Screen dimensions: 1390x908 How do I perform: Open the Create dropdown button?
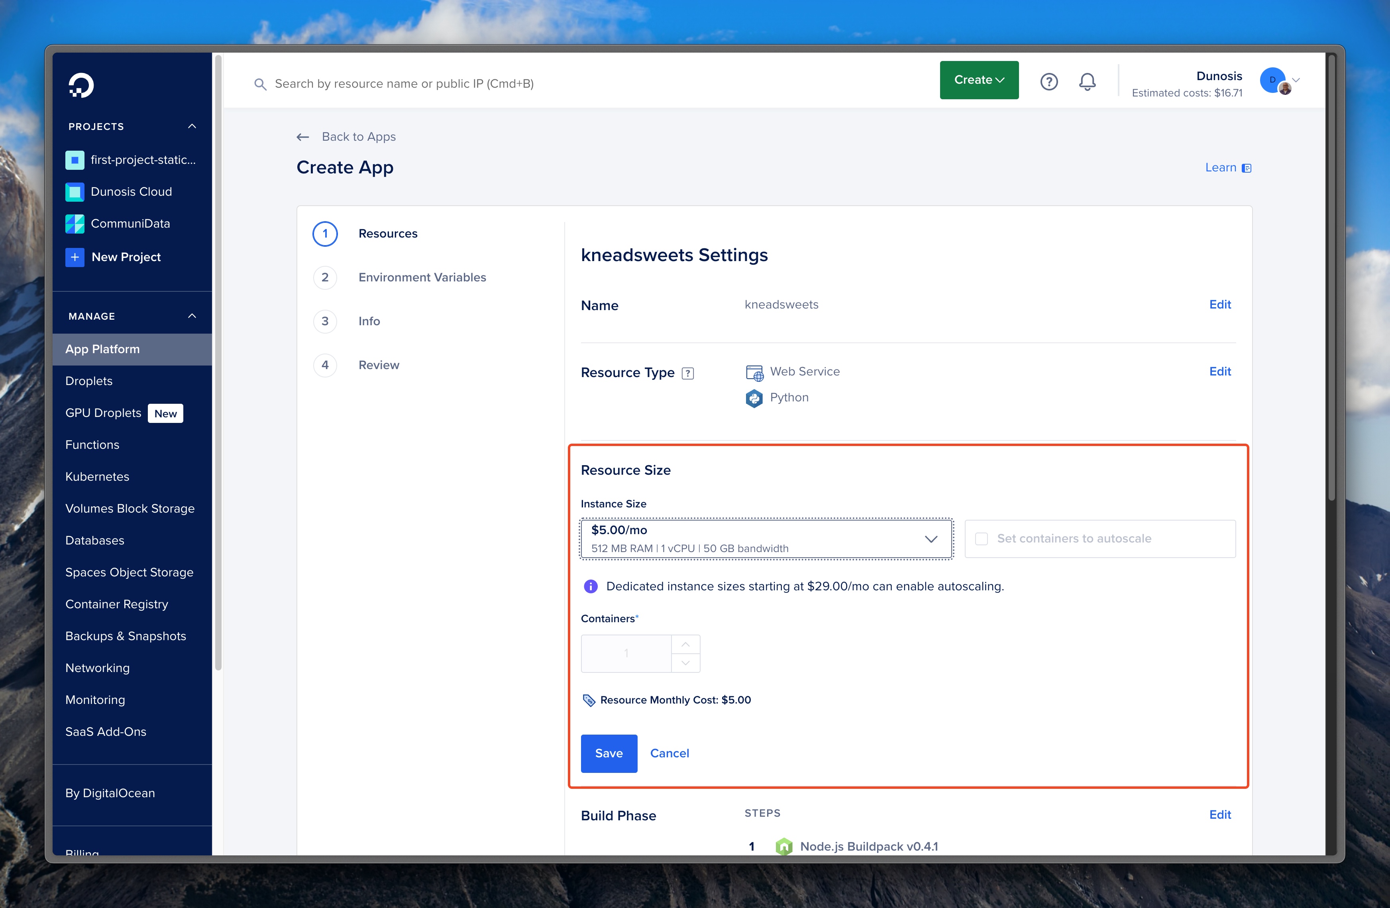coord(979,80)
